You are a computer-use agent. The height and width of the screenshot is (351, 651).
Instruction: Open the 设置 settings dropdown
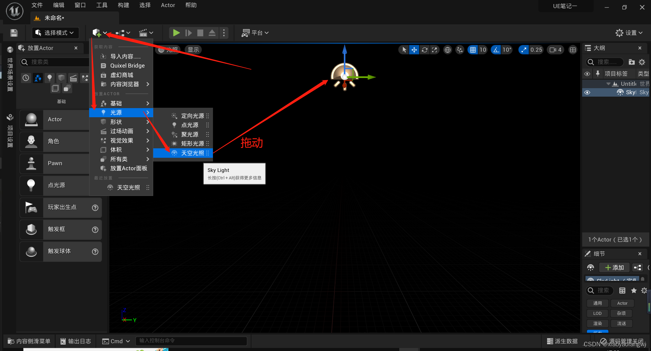pos(629,33)
